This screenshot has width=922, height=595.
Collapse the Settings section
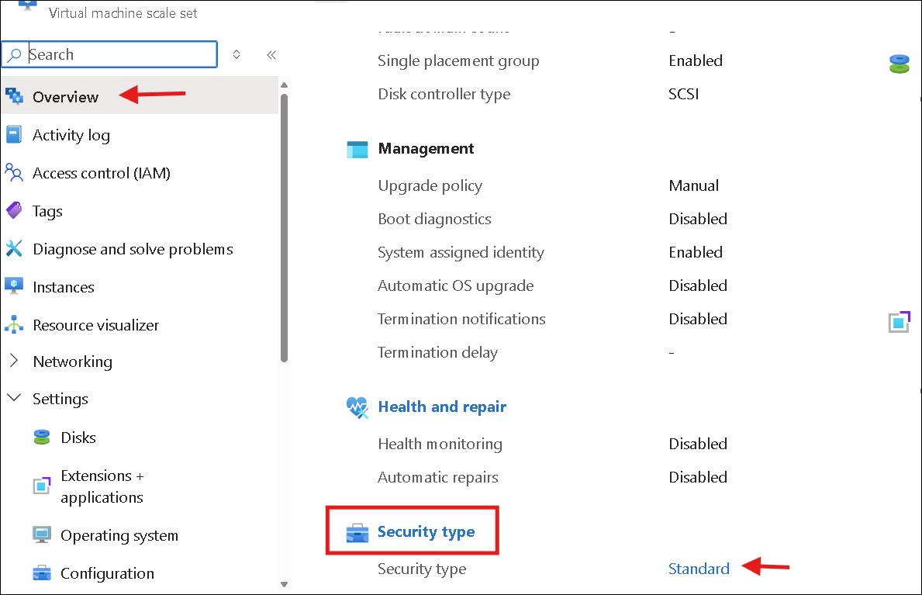(14, 398)
